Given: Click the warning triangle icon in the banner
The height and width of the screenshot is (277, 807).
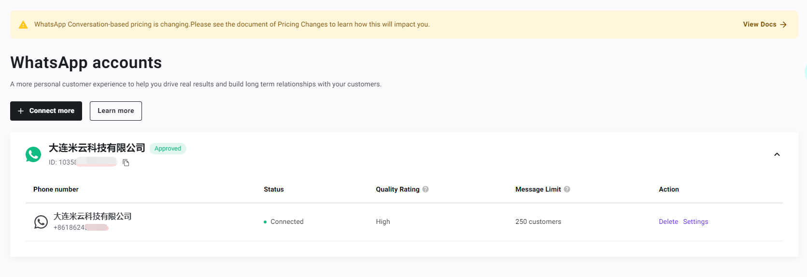Looking at the screenshot, I should pyautogui.click(x=23, y=25).
